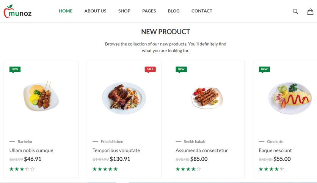The height and width of the screenshot is (183, 317).
Task: Open the shopping bag cart icon
Action: coord(310,11)
